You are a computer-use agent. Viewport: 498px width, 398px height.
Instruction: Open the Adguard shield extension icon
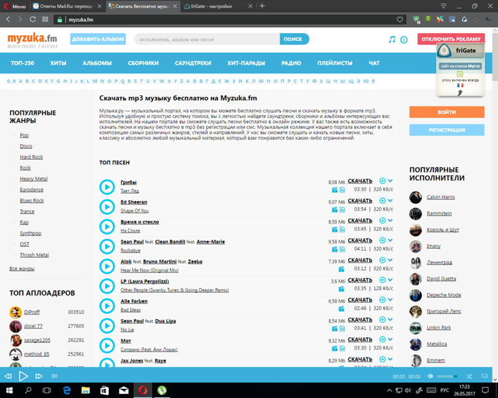[416, 20]
